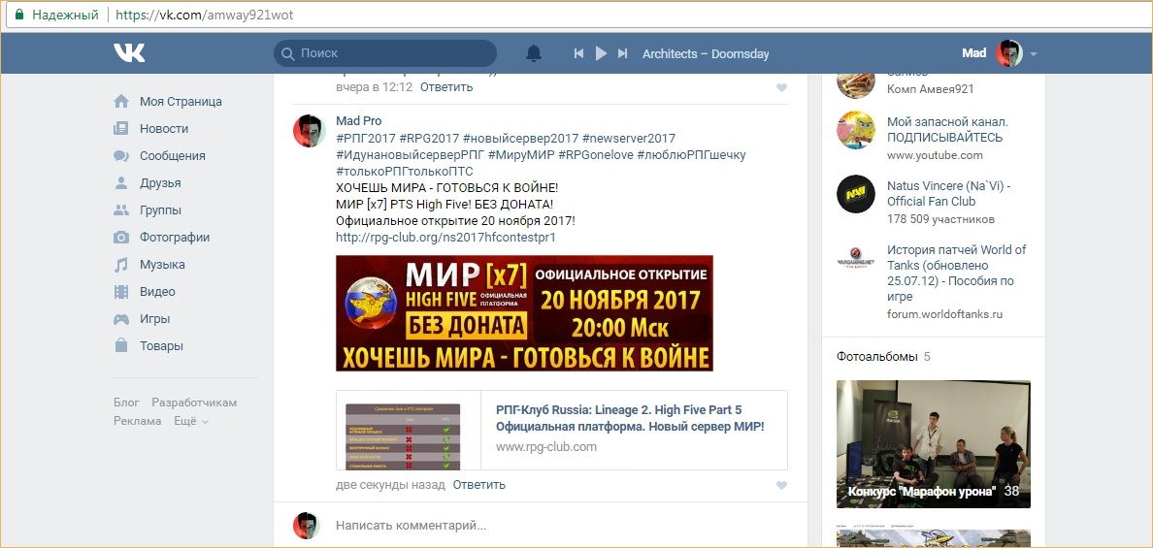The image size is (1153, 548).
Task: Click forum.worldoftanks.ru domain text
Action: point(945,314)
